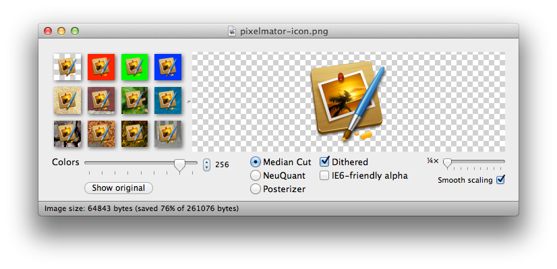This screenshot has height=269, width=557.
Task: Enable IE6-friendly alpha checkbox
Action: pos(324,175)
